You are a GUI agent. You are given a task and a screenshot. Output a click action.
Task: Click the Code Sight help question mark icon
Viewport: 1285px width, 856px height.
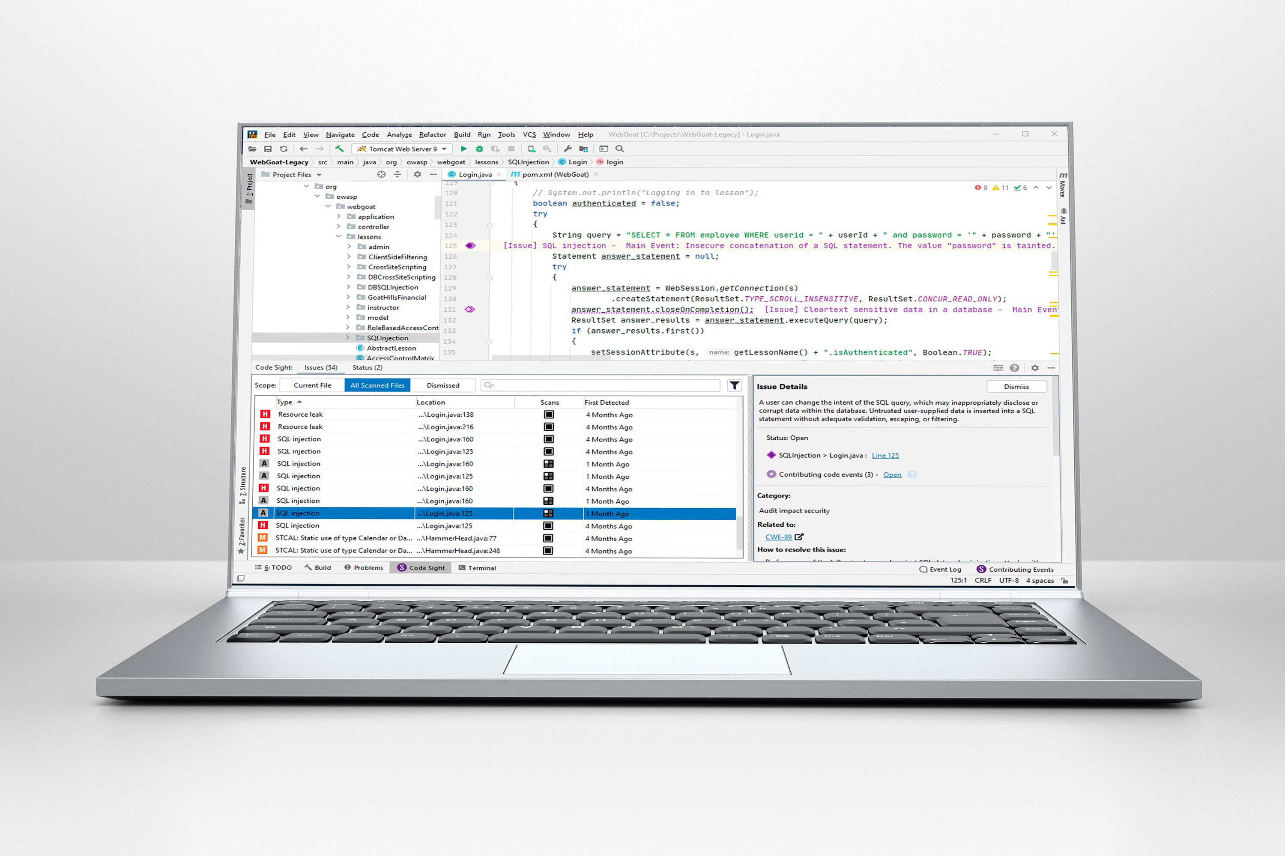[1015, 367]
